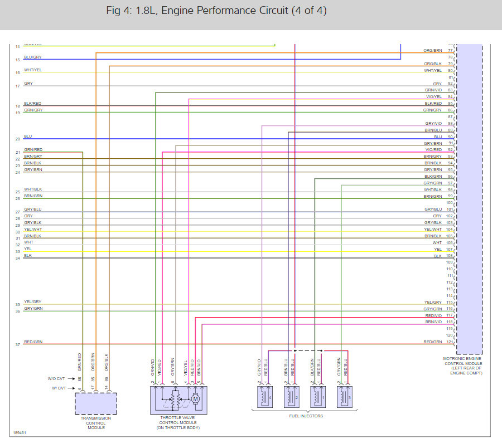Screen dimensions: 502x448
Task: Select vertical GRN/VIO label above throttle module
Action: (x=153, y=367)
